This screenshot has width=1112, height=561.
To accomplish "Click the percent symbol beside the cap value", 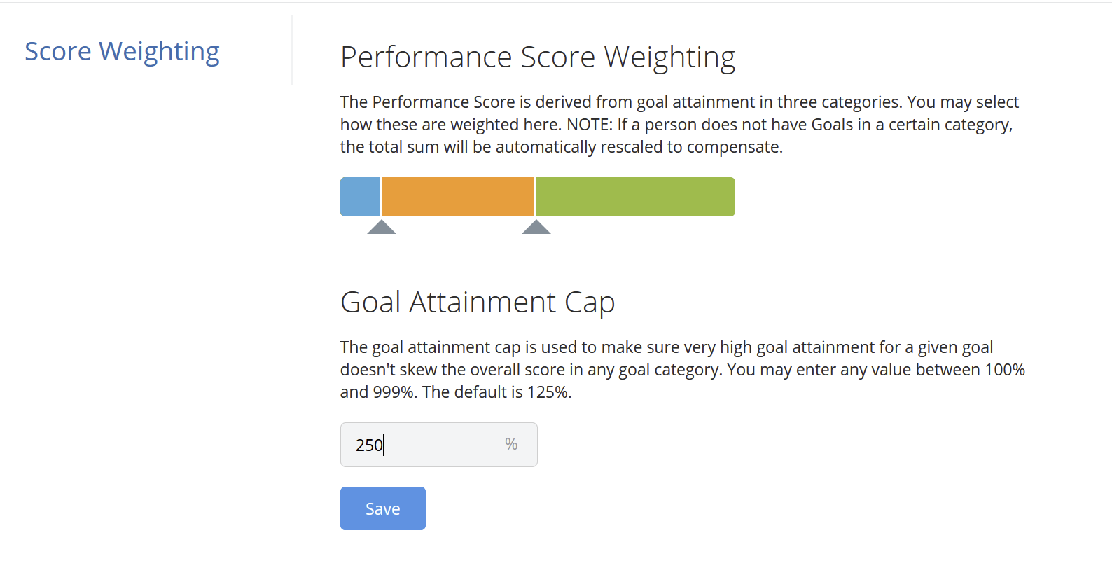I will pyautogui.click(x=510, y=444).
